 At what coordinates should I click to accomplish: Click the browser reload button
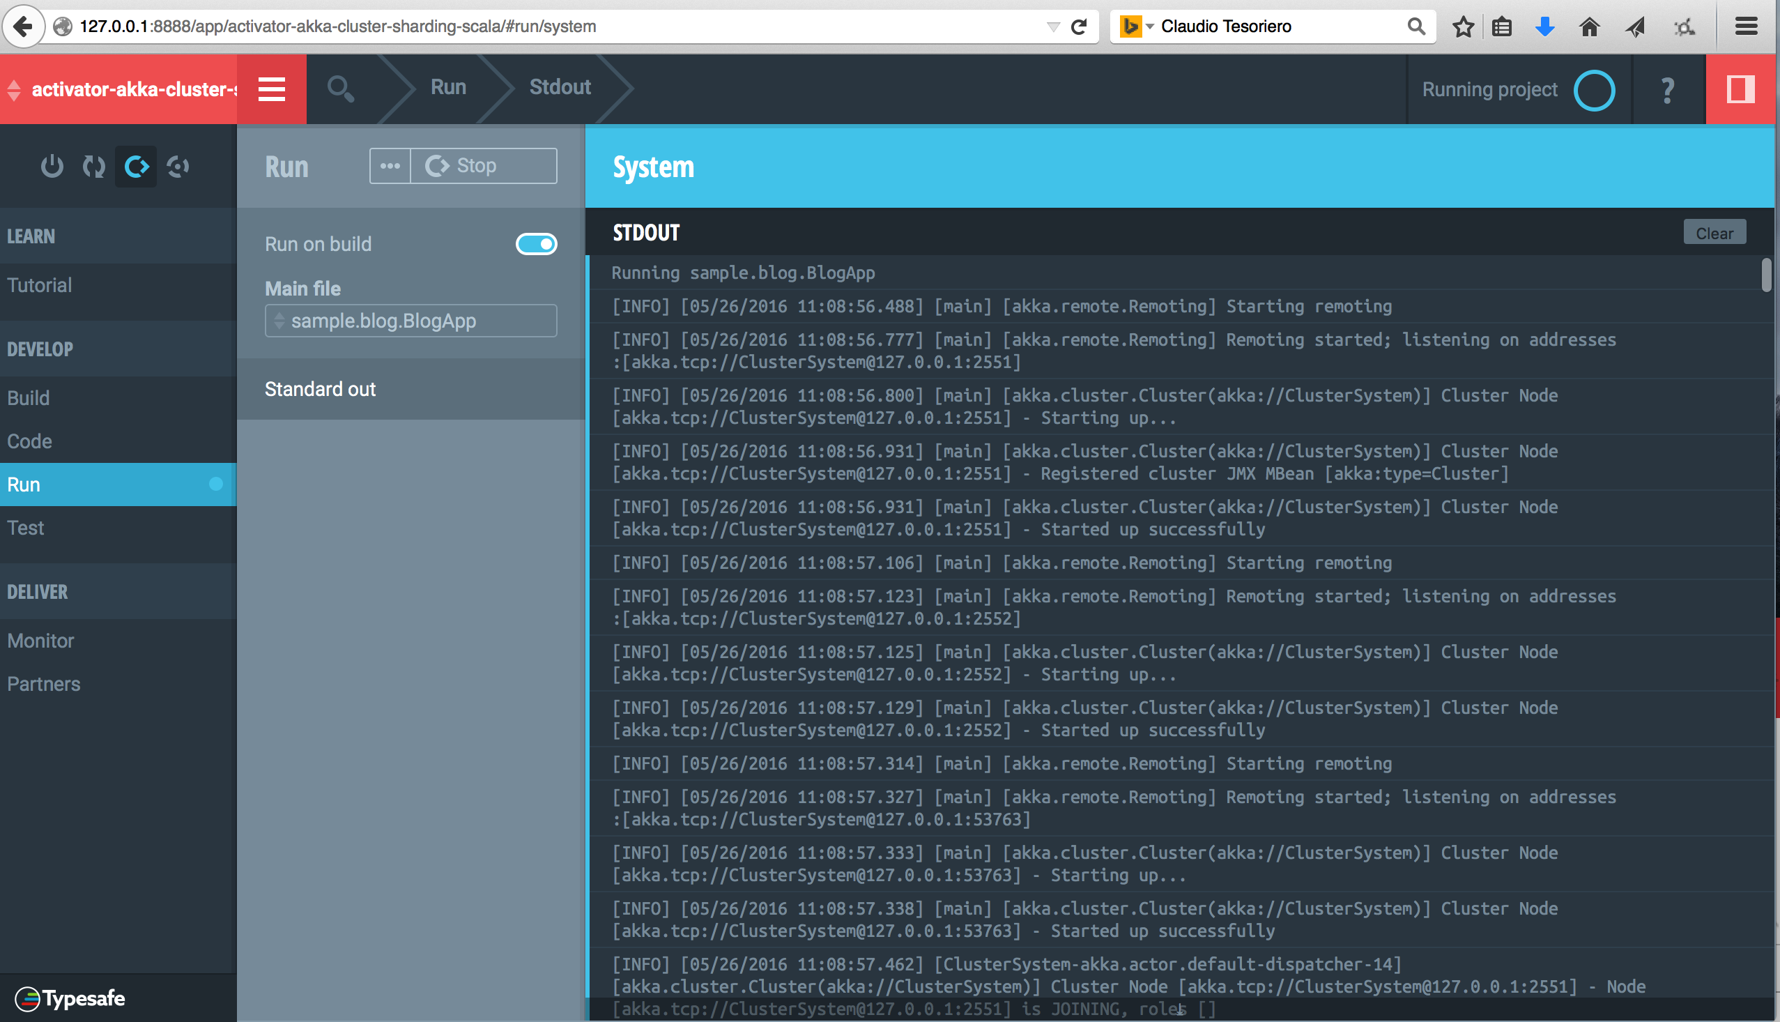click(1079, 26)
